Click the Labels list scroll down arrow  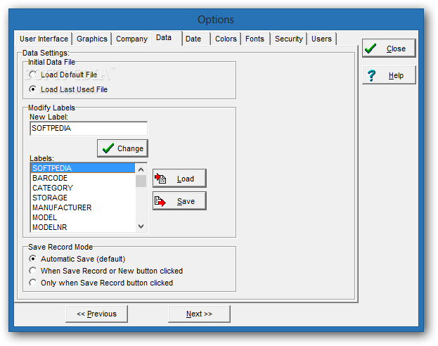point(141,226)
